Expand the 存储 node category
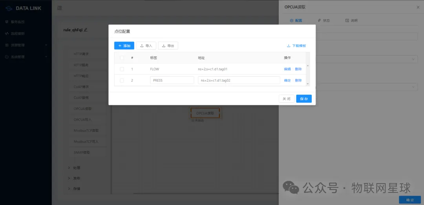Image resolution: width=424 pixels, height=205 pixels. point(69,189)
